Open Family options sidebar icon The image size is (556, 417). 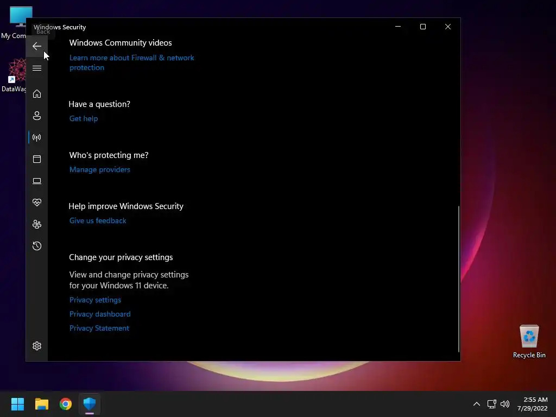point(37,224)
